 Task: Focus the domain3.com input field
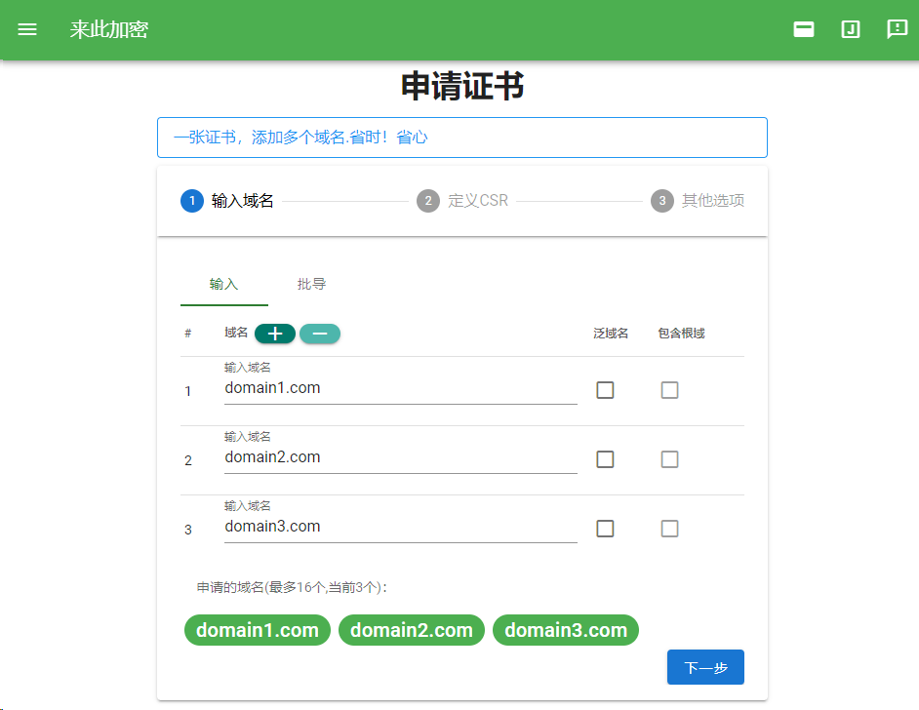coord(401,527)
